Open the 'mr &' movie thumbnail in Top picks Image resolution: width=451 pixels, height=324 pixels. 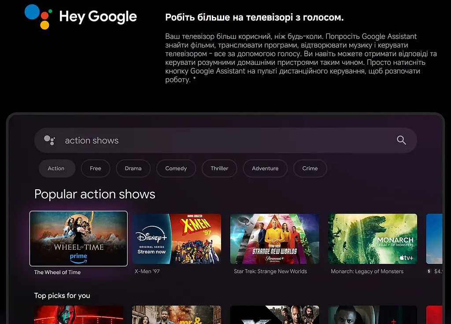pyautogui.click(x=177, y=315)
